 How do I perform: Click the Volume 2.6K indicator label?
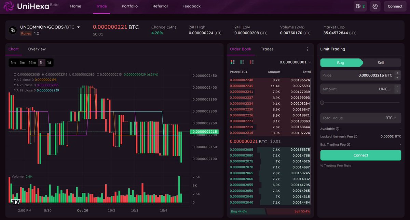(x=22, y=177)
